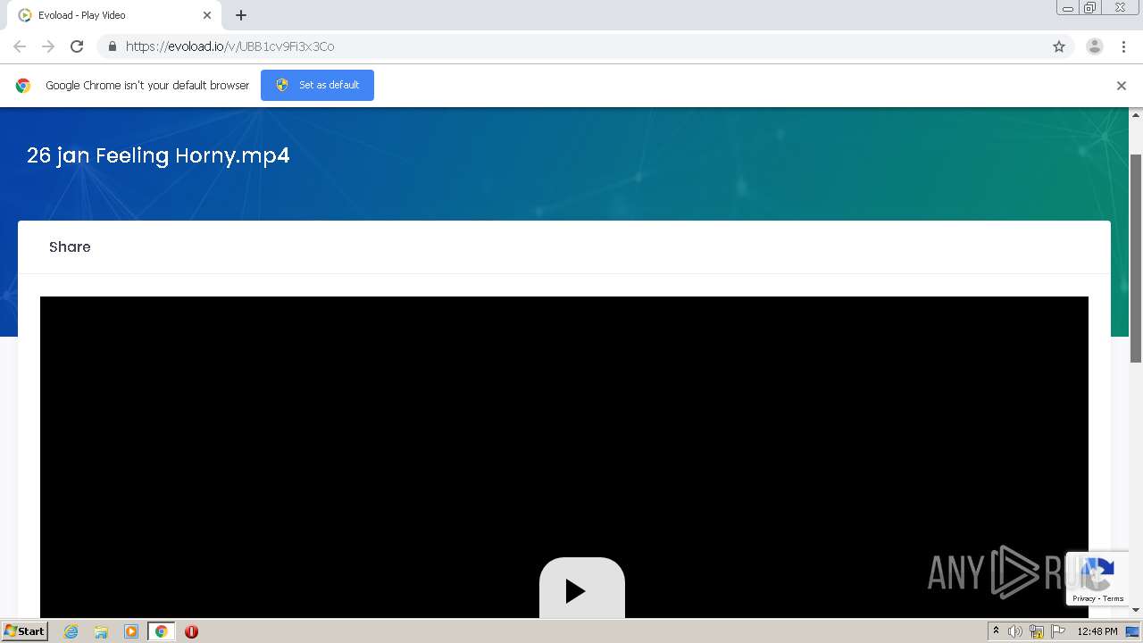Select the Chrome taskbar button
This screenshot has width=1143, height=643.
[161, 631]
